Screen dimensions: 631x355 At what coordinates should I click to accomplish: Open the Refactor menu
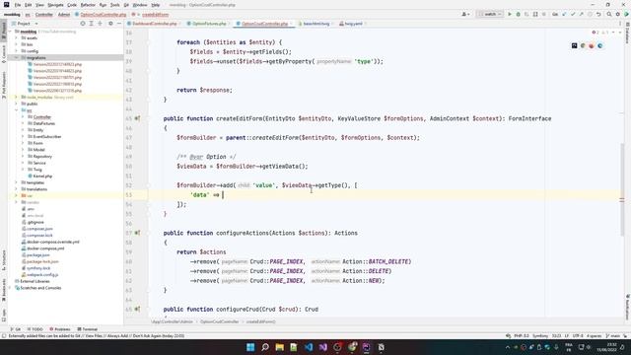coord(88,5)
